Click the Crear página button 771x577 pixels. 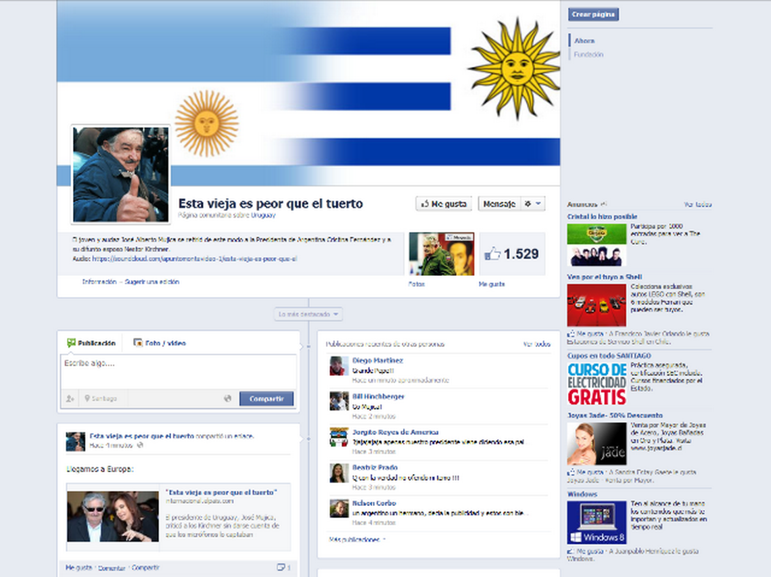[x=593, y=14]
